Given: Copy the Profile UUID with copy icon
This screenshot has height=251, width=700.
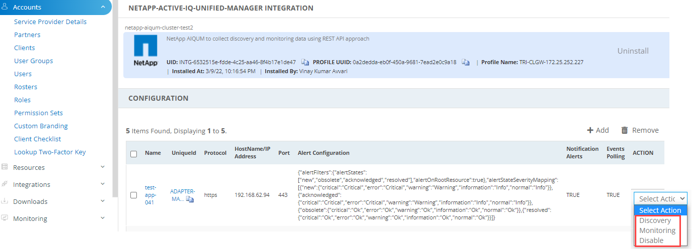Looking at the screenshot, I should 465,63.
